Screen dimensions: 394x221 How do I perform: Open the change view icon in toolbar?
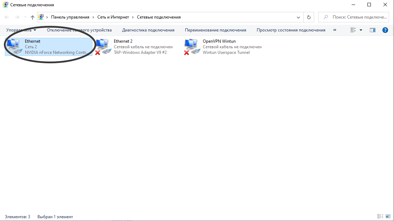353,30
